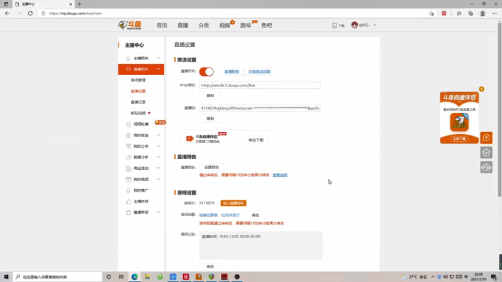
Task: Click the browser refresh icon
Action: pyautogui.click(x=30, y=13)
